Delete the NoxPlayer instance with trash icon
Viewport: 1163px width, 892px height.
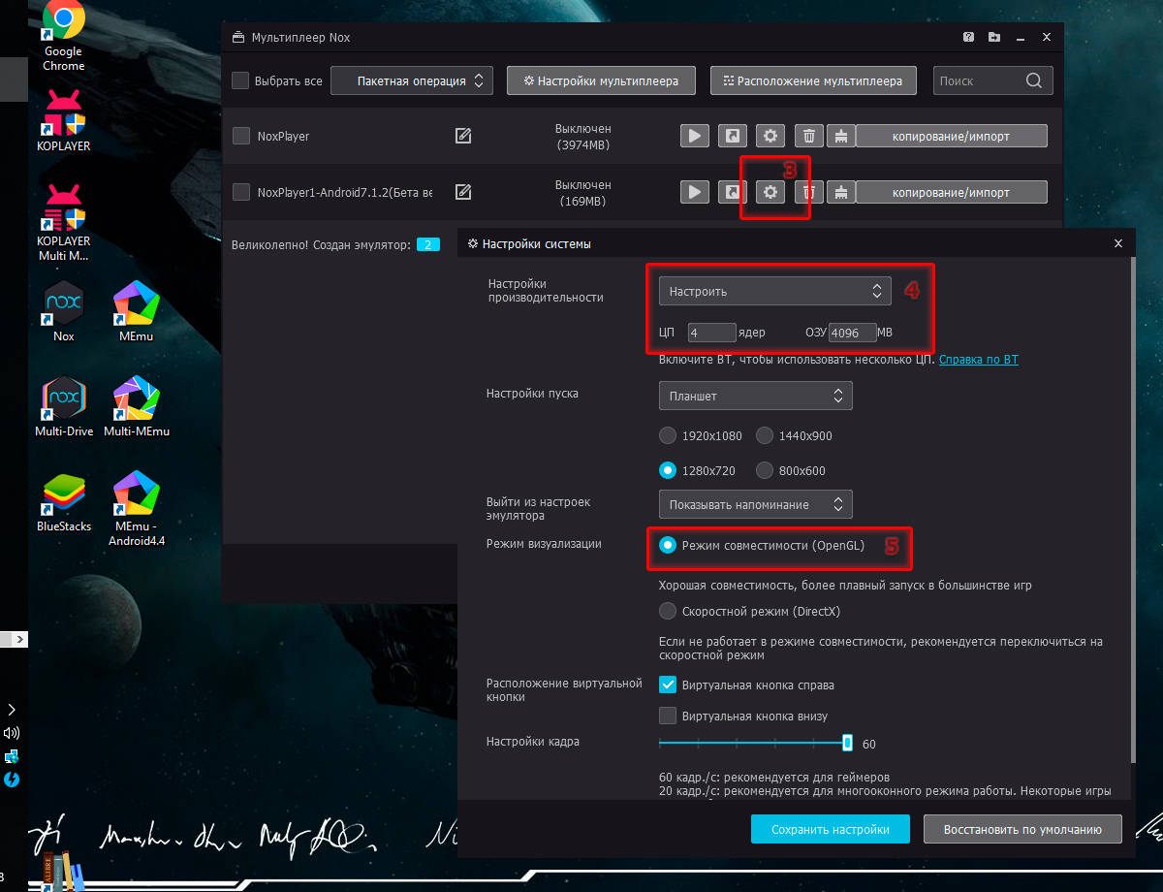[x=810, y=137]
